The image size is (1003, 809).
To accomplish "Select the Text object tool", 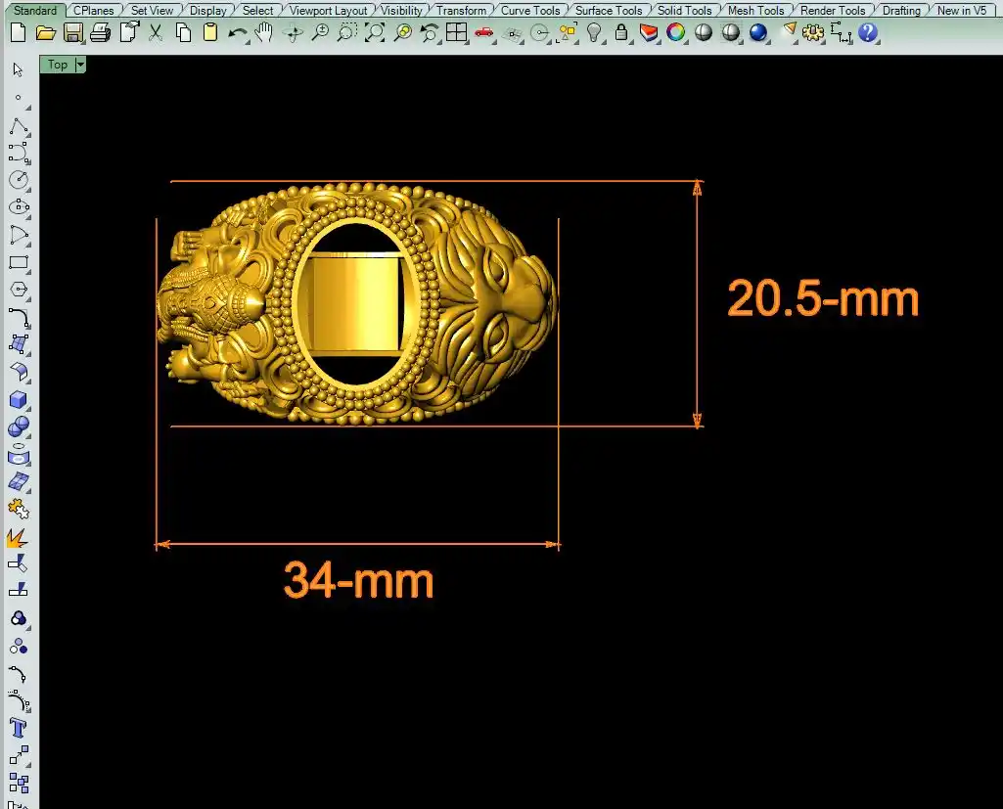I will pos(19,728).
